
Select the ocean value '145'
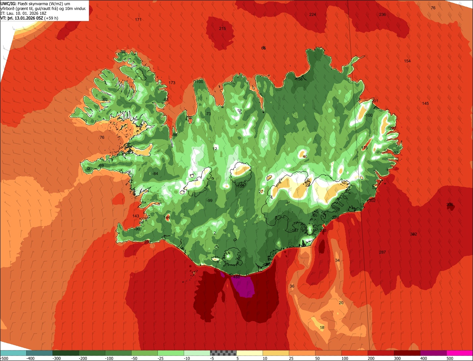[425, 103]
